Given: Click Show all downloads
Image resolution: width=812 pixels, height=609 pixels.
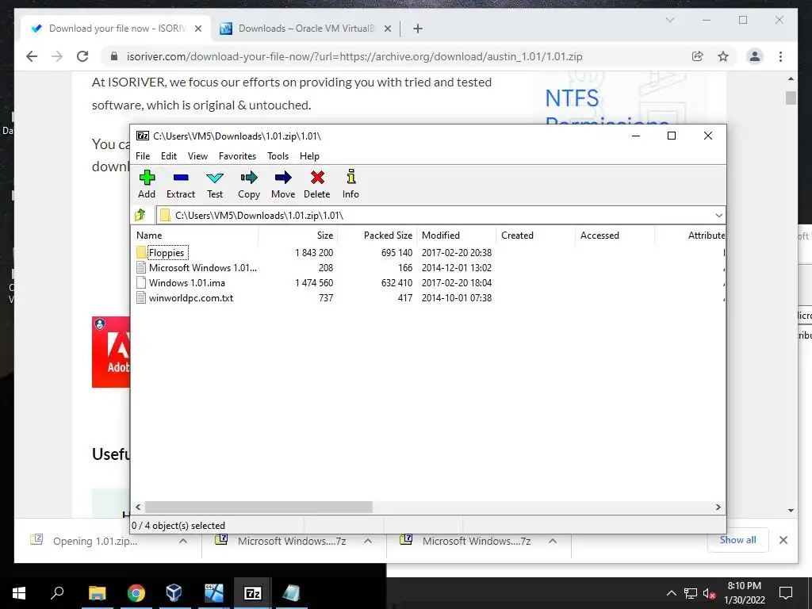Looking at the screenshot, I should click(738, 539).
